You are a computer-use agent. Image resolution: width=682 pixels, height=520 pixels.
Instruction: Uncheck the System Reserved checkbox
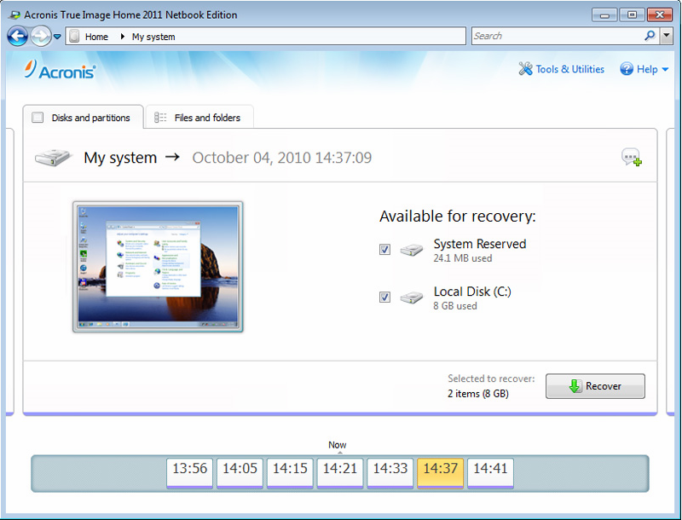[384, 249]
